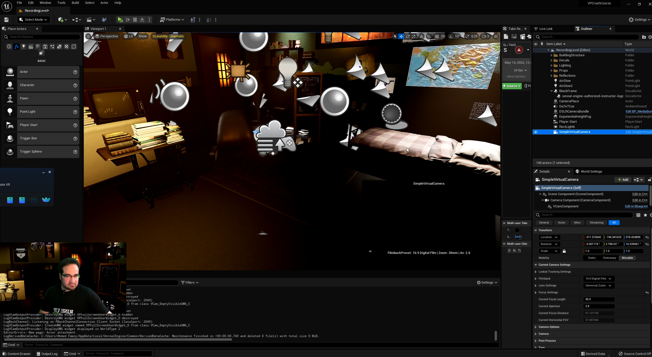Open the play options three-dot menu
652x357 pixels.
150,20
